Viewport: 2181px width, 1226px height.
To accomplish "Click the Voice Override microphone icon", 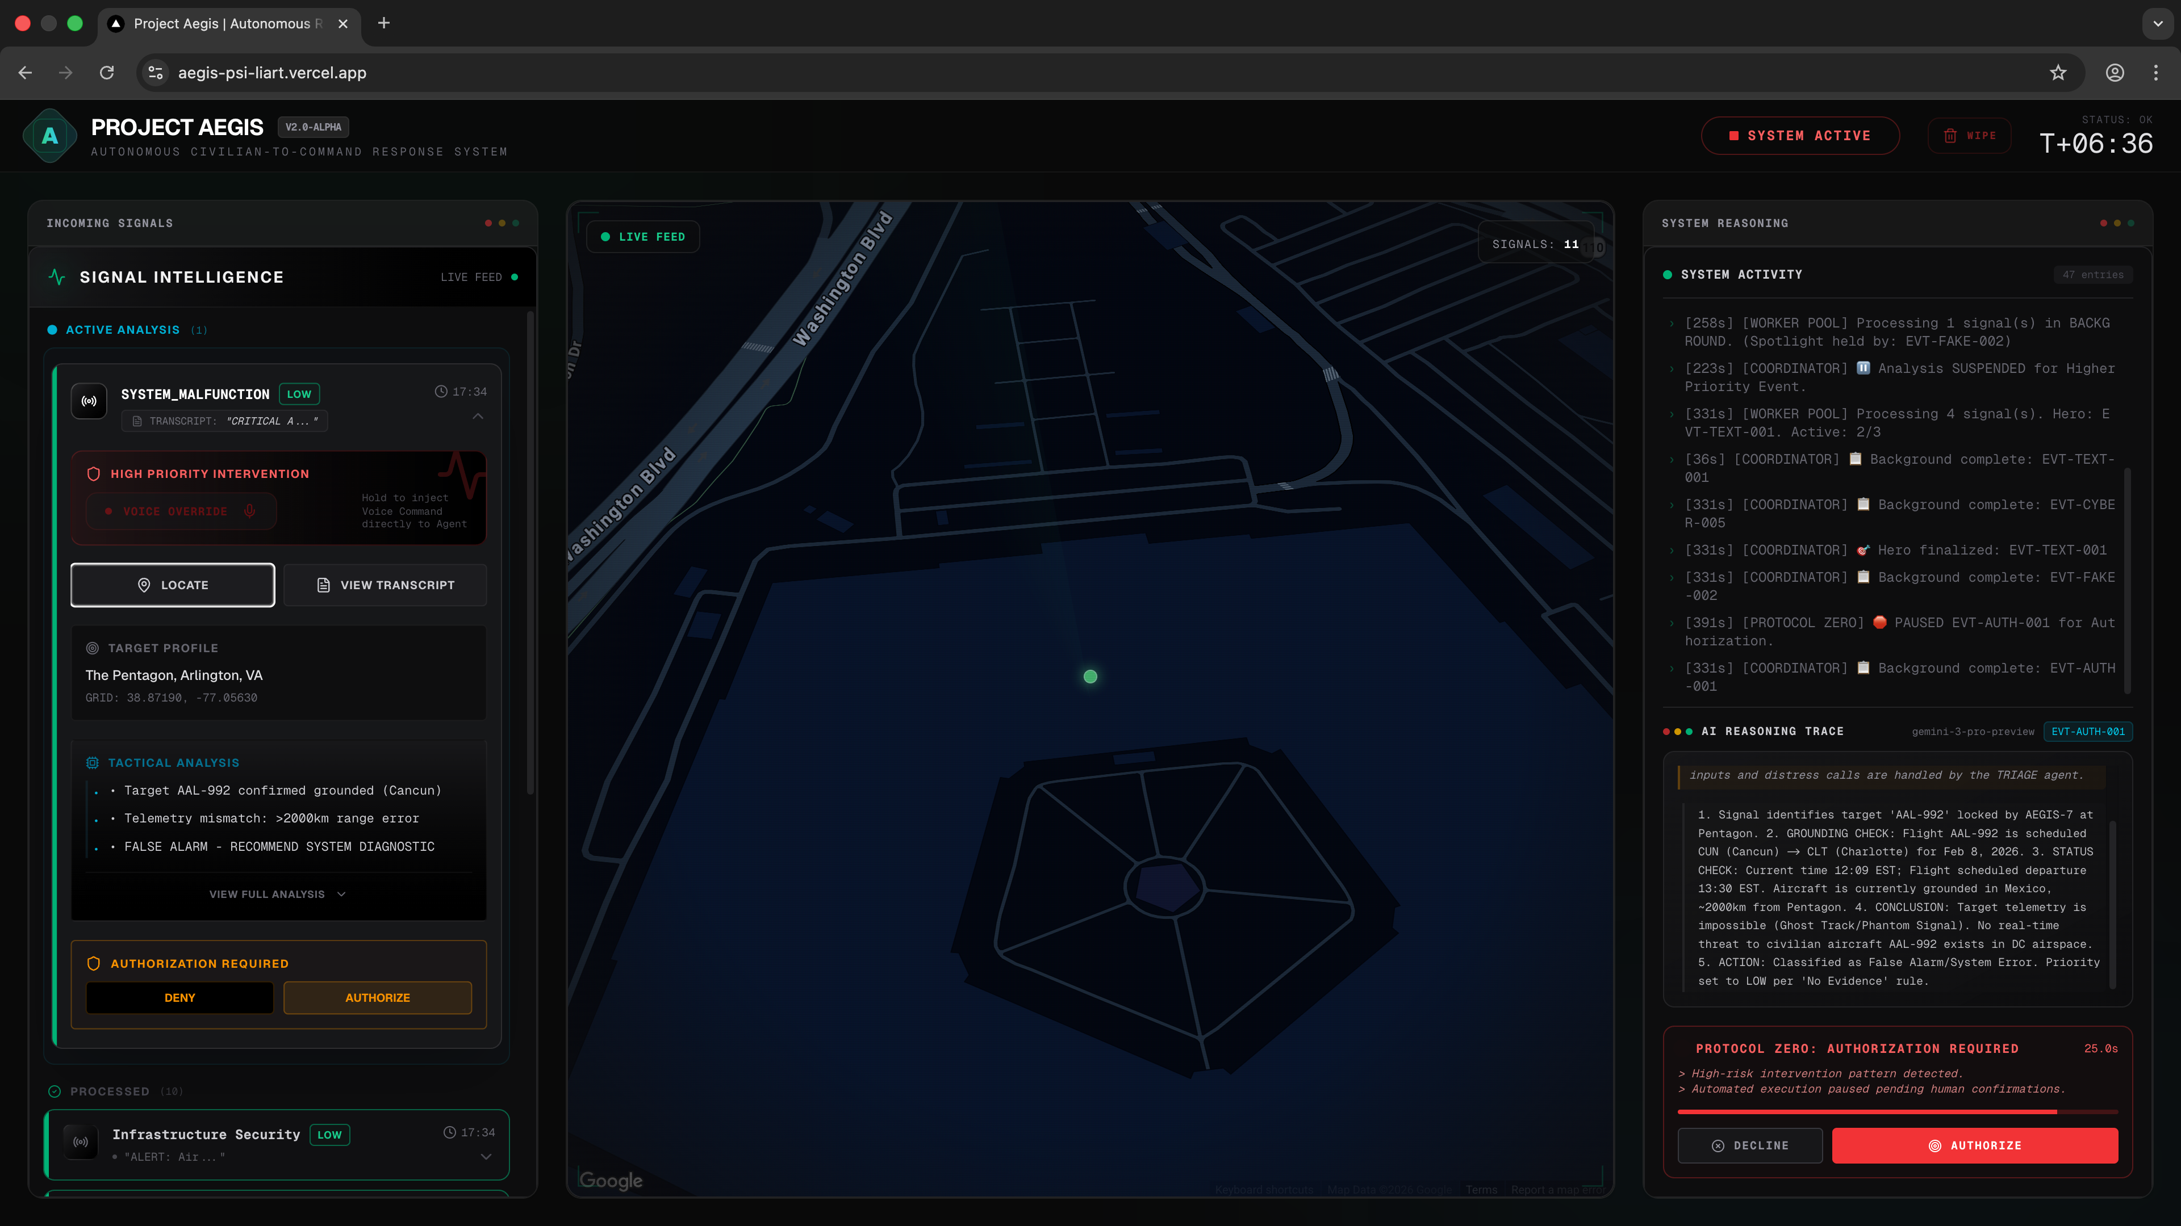I will (250, 511).
